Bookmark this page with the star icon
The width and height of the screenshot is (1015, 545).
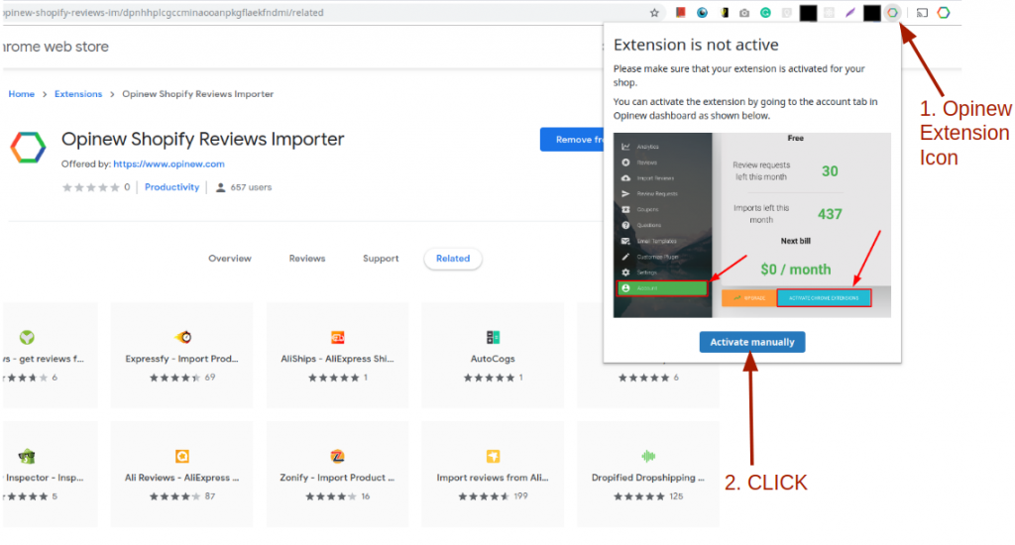(x=654, y=12)
